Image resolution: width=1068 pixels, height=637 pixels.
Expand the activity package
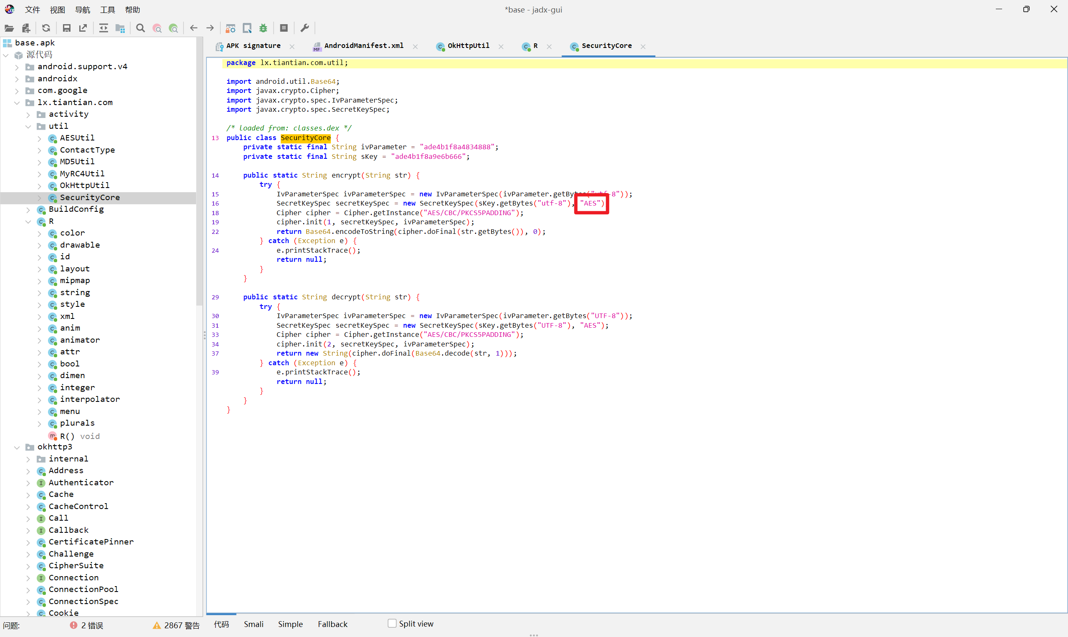(x=28, y=115)
